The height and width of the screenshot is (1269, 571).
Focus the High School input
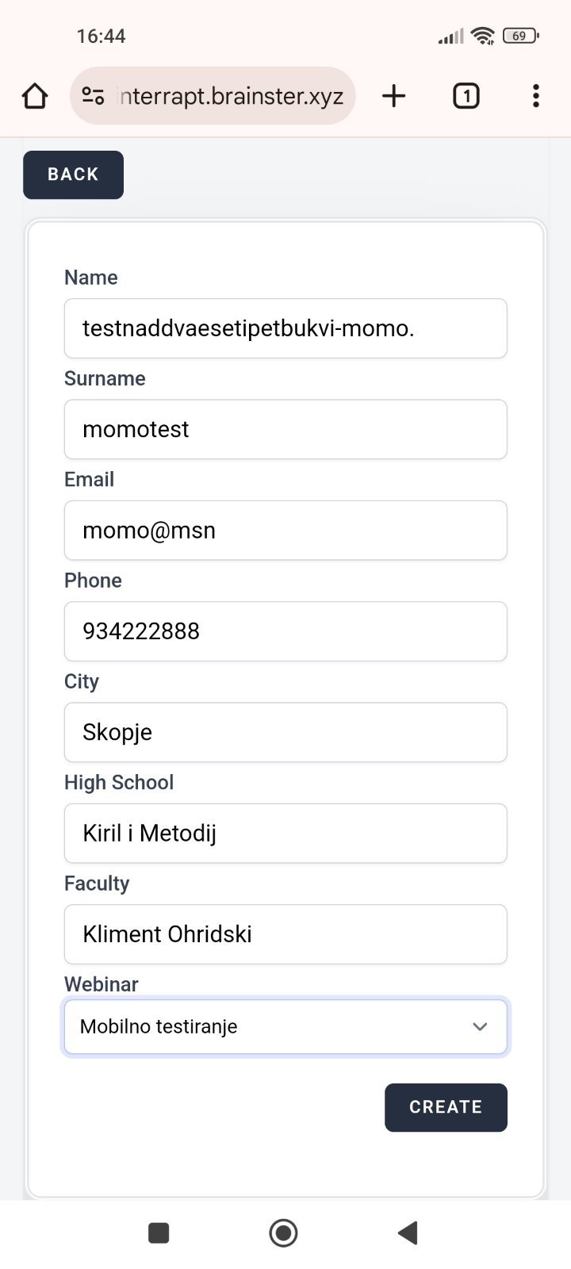[285, 833]
